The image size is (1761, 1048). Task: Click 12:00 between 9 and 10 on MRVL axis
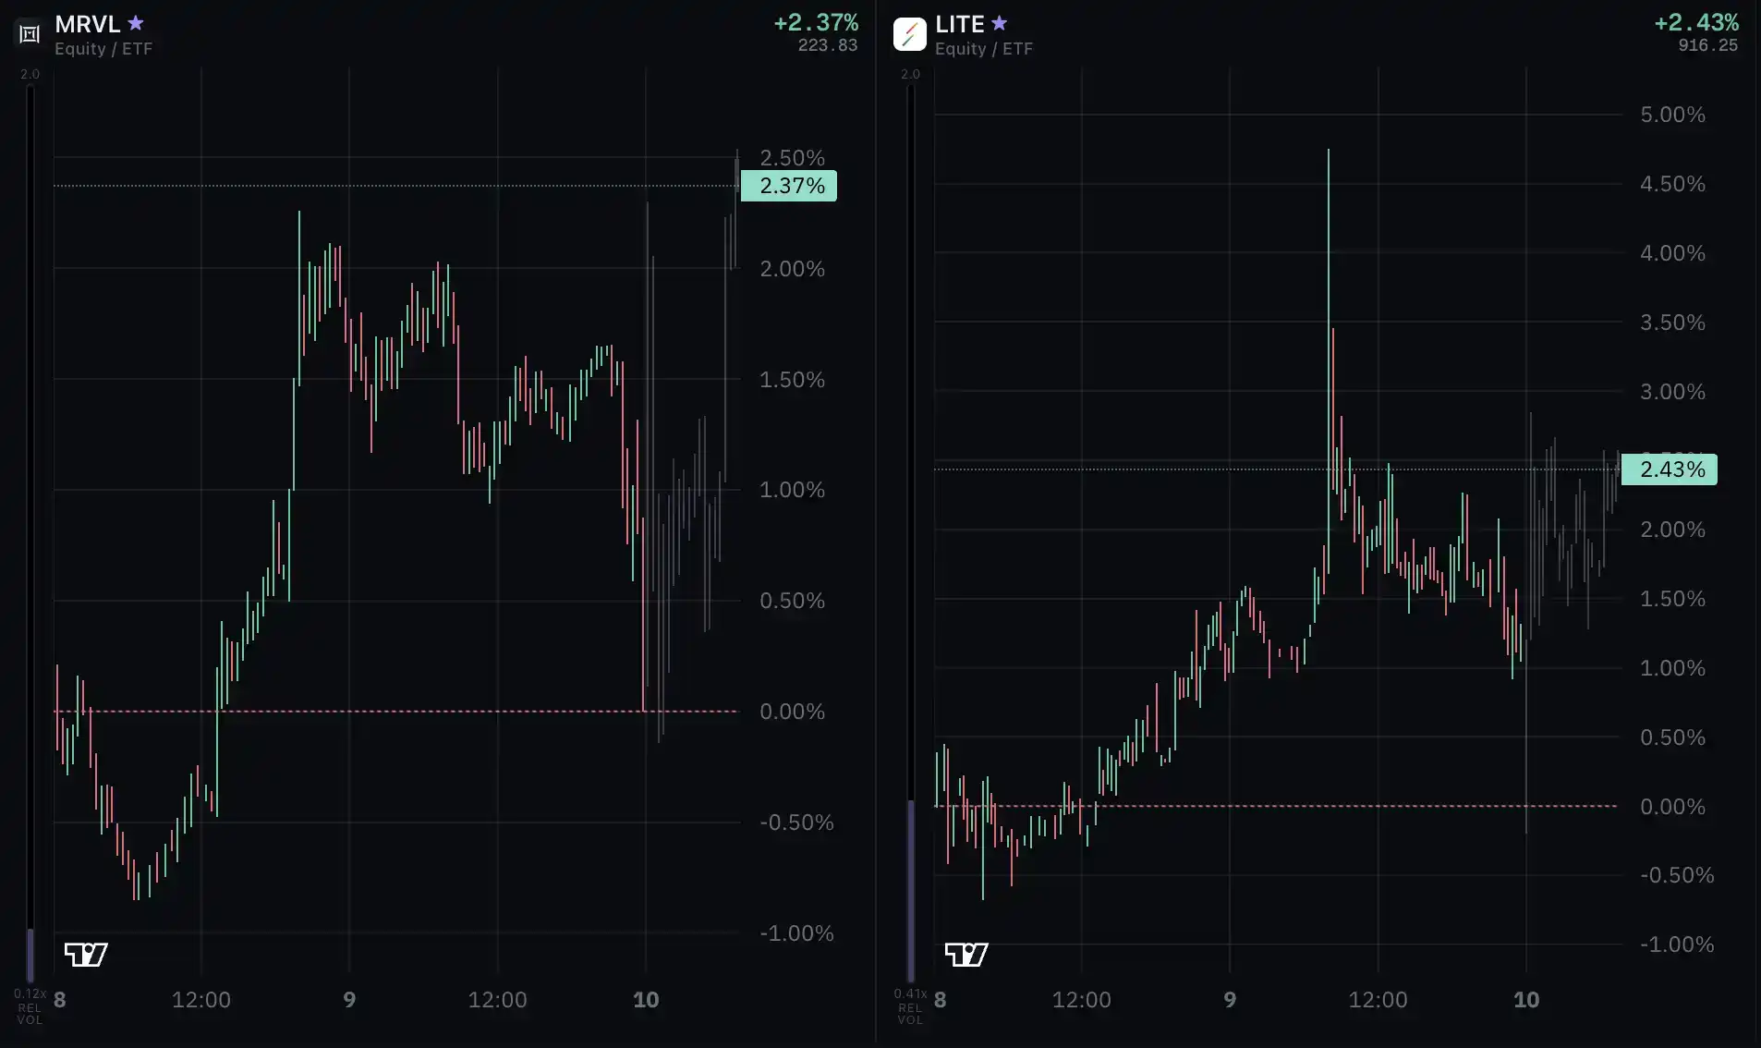click(x=498, y=1000)
